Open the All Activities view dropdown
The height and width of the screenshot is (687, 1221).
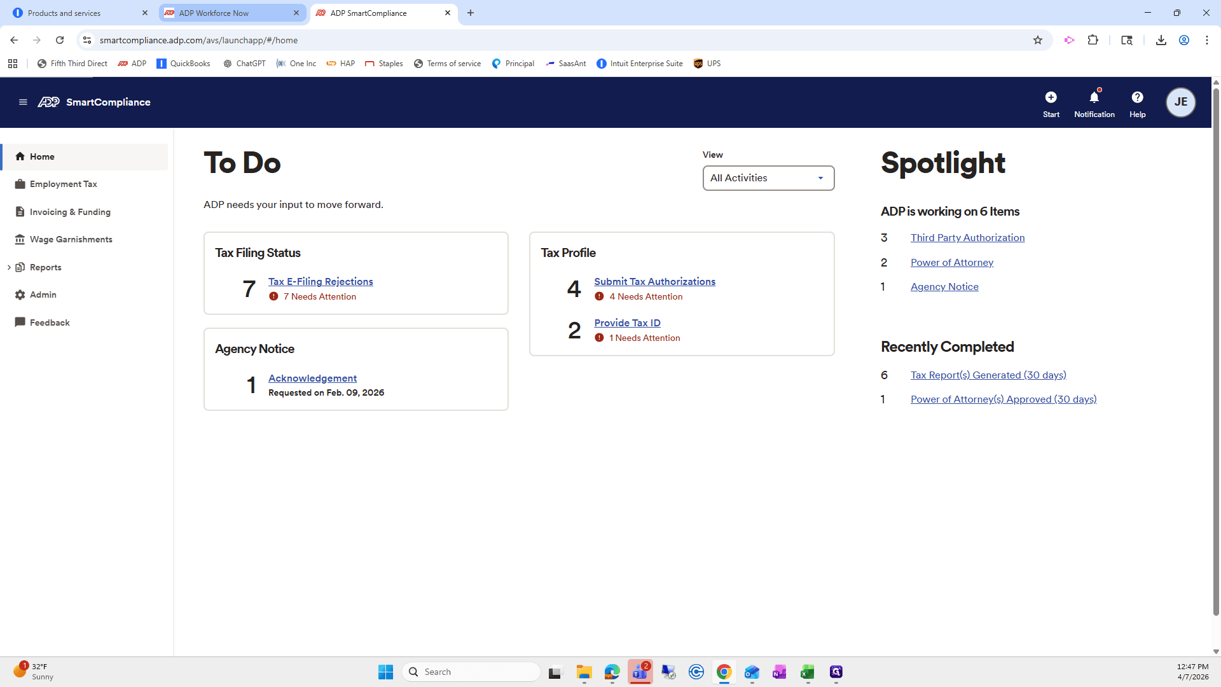(x=768, y=178)
